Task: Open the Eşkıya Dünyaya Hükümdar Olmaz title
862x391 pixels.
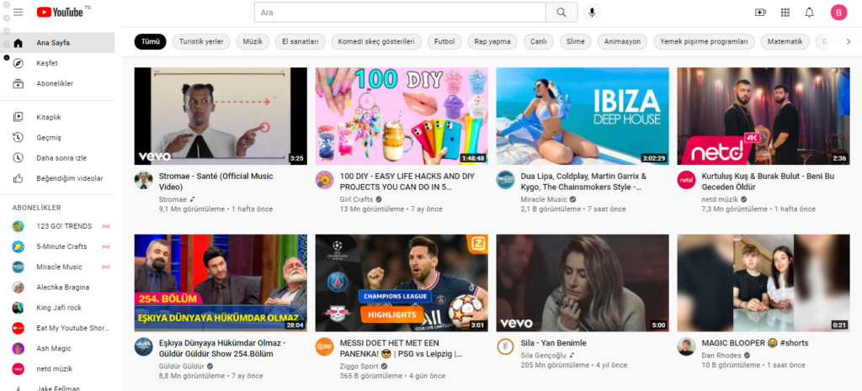Action: coord(222,348)
